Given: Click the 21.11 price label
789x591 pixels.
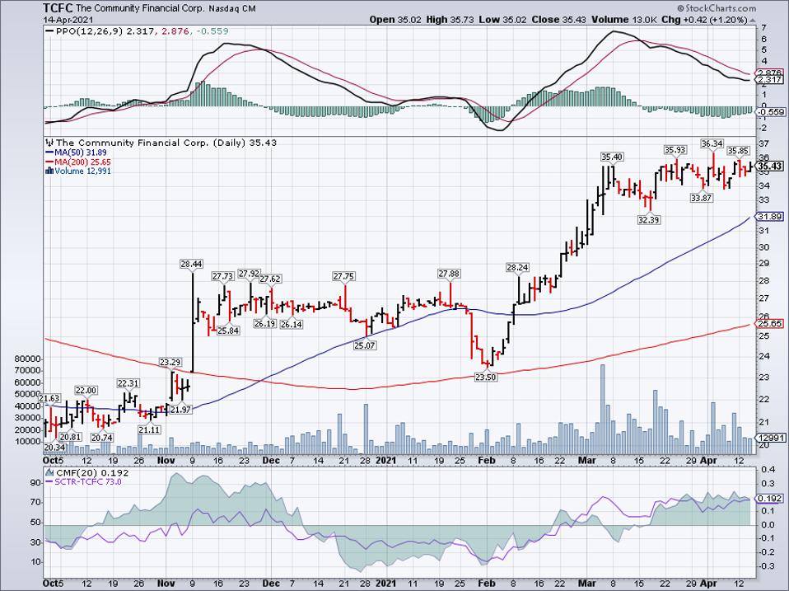Looking at the screenshot, I should click(x=149, y=429).
